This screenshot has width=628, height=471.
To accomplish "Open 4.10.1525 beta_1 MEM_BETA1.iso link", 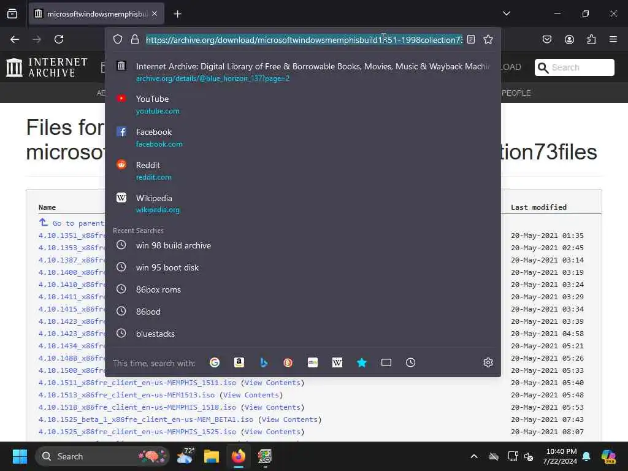I will point(146,419).
